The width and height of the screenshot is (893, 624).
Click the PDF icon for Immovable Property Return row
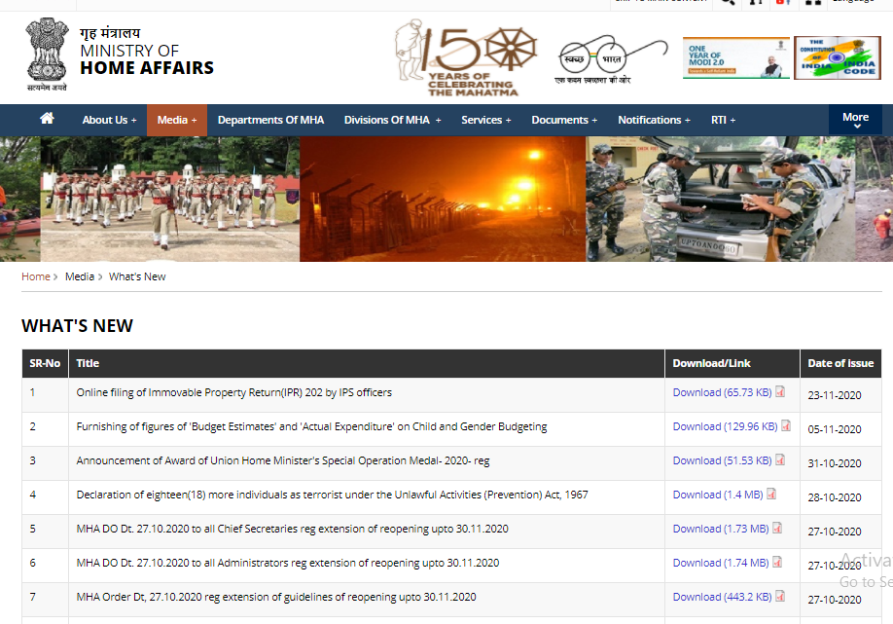[x=780, y=392]
